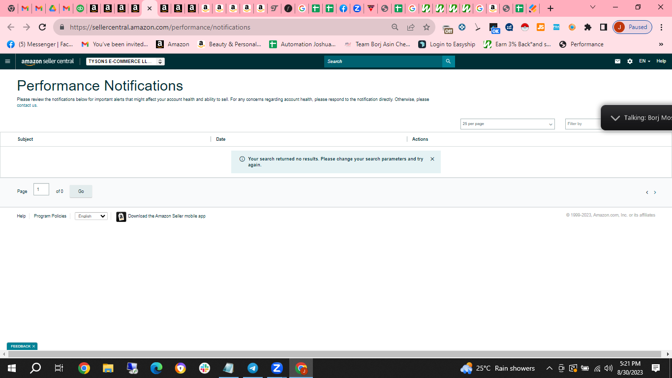672x378 pixels.
Task: Open the Windows notification center icon
Action: click(656, 368)
